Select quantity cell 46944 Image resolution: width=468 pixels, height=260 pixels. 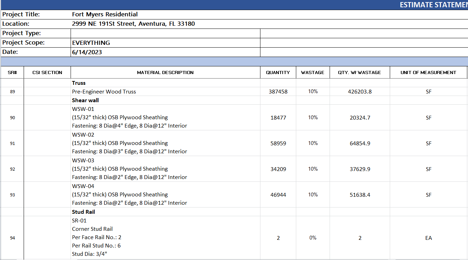(x=278, y=195)
